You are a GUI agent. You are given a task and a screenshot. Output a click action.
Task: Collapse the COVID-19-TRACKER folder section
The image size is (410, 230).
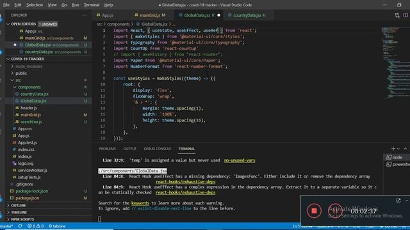point(27,59)
